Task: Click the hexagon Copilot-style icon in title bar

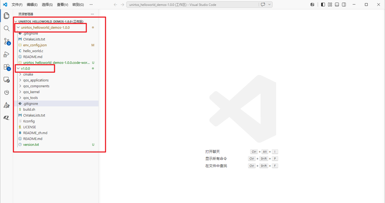Action: 313,4
